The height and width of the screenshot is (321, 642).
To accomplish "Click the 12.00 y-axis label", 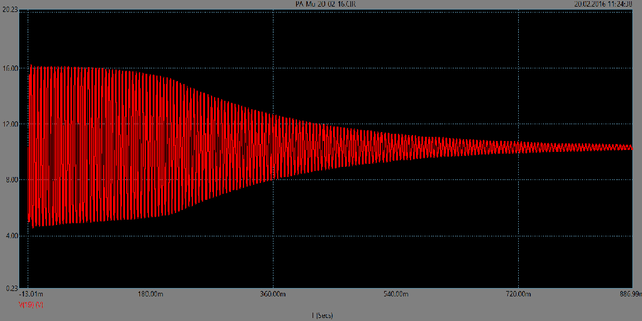I will 12,124.
